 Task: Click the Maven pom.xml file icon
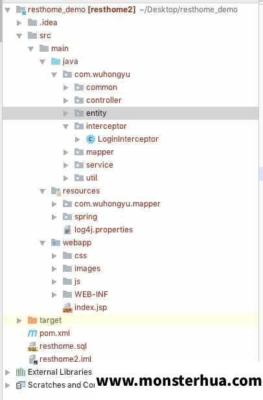(x=32, y=333)
